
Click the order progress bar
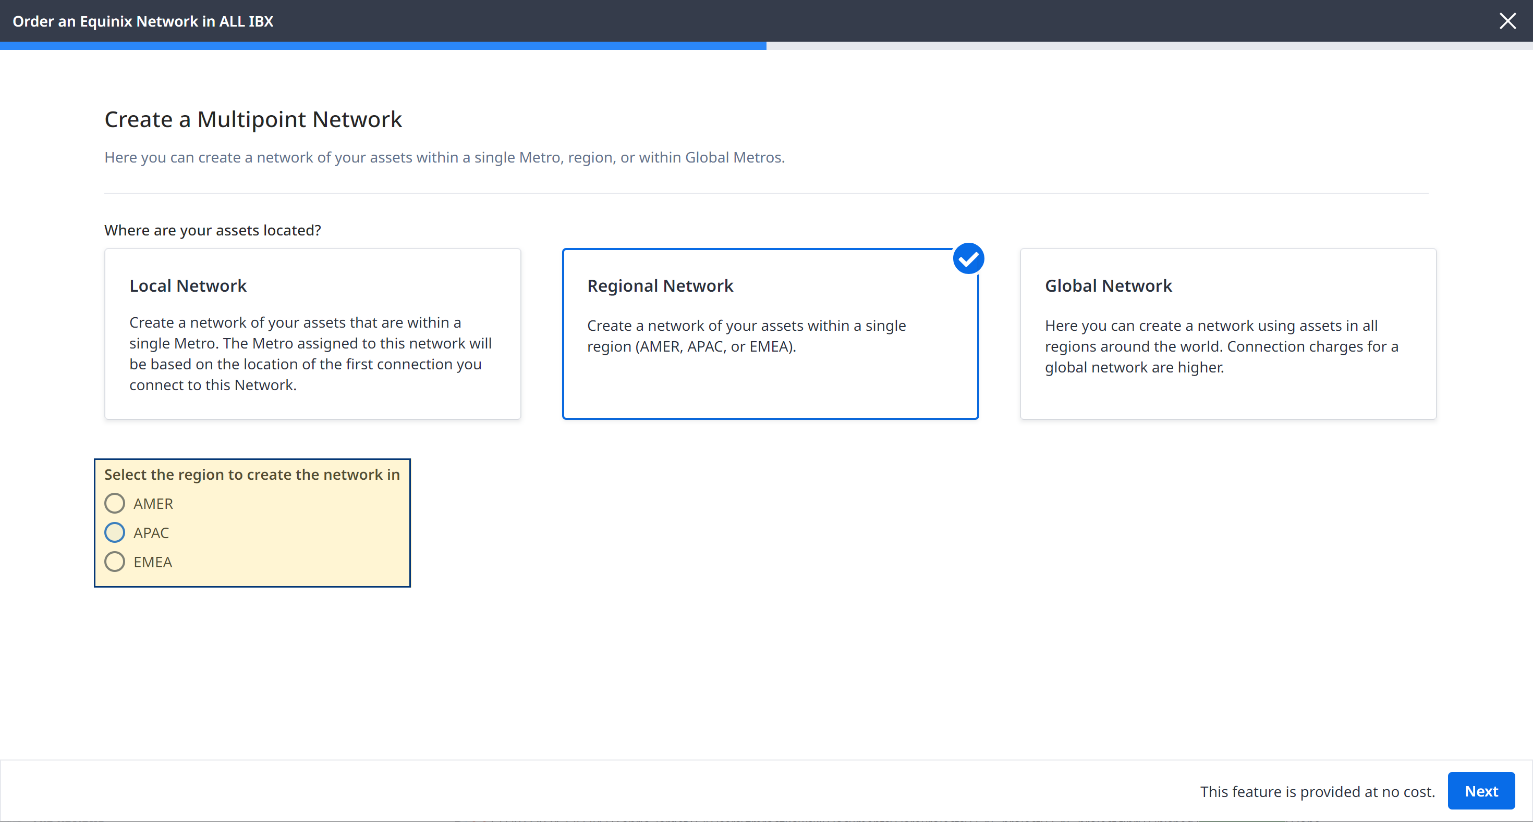(766, 46)
